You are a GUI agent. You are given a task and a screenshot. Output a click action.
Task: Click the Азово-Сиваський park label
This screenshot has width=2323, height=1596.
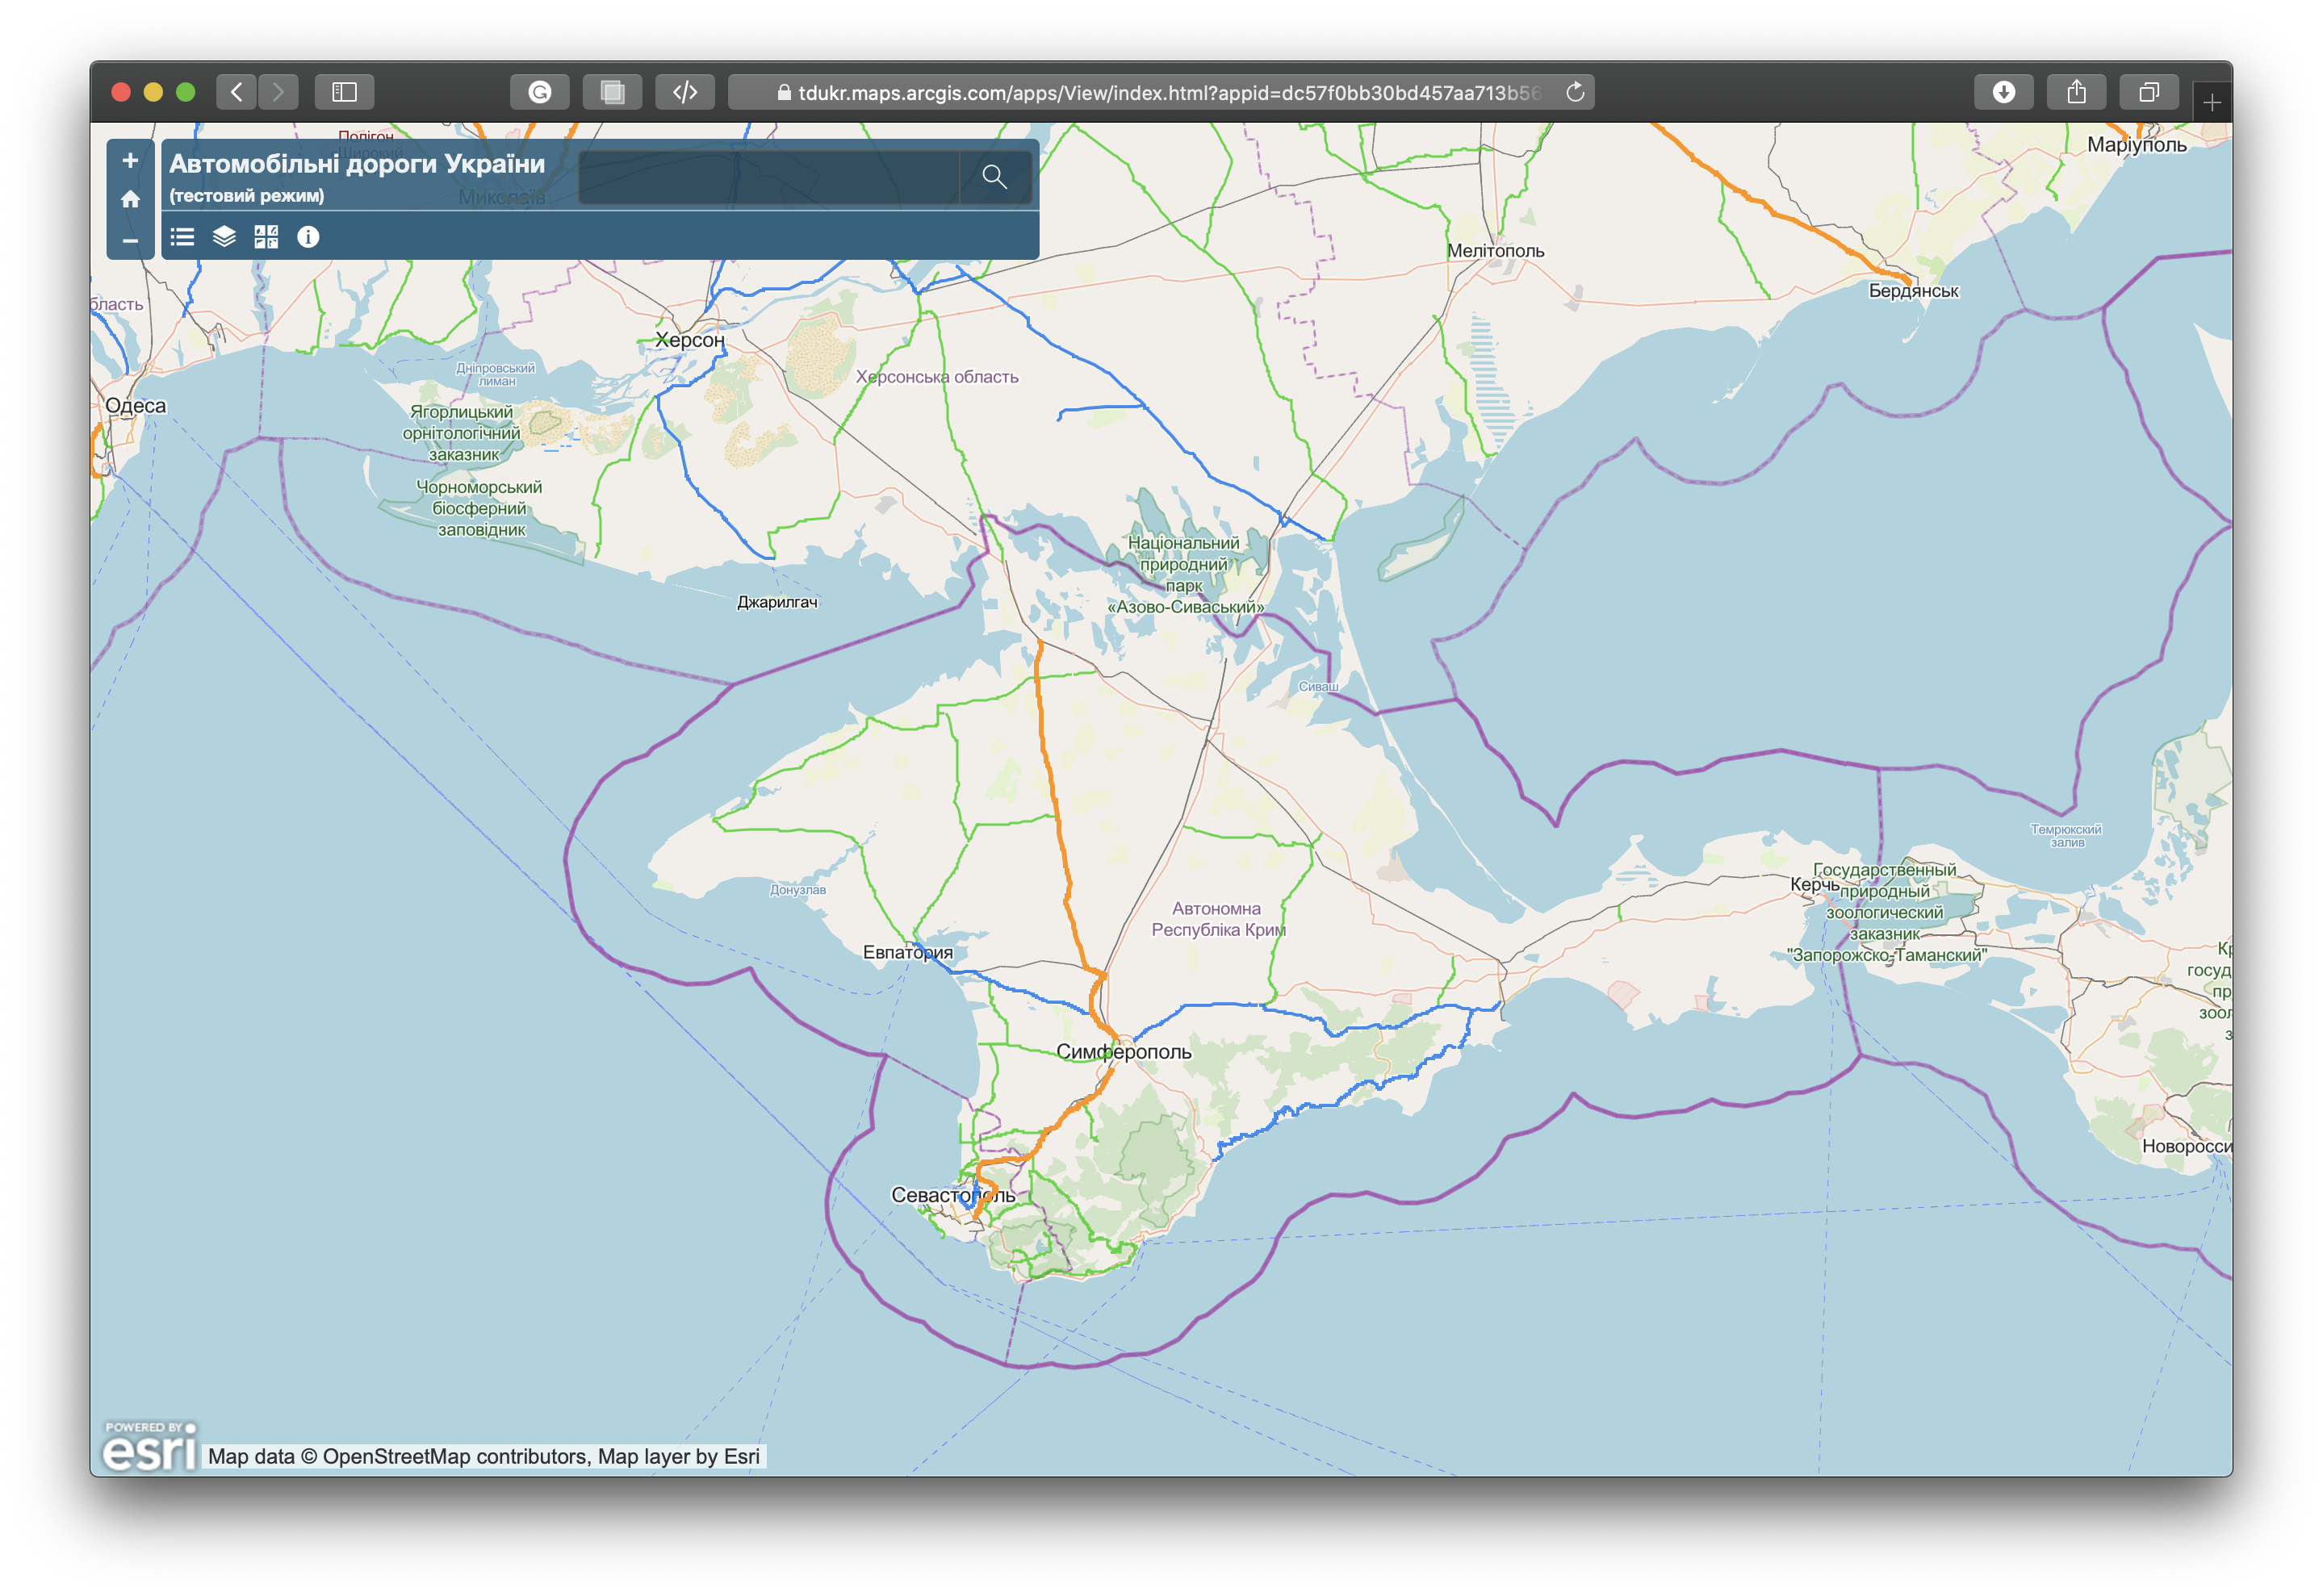coord(1185,575)
